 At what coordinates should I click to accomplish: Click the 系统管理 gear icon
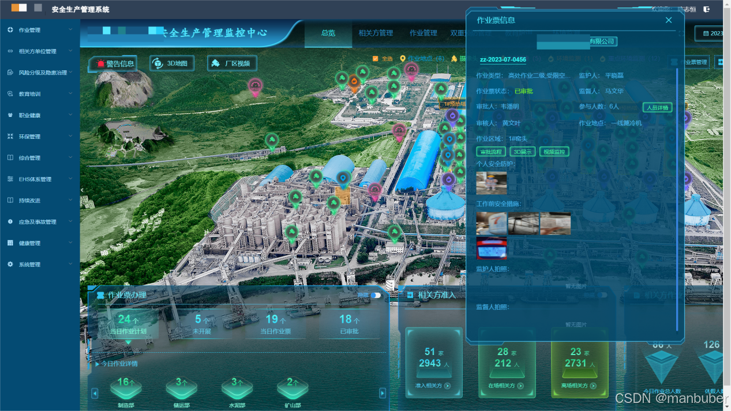10,265
